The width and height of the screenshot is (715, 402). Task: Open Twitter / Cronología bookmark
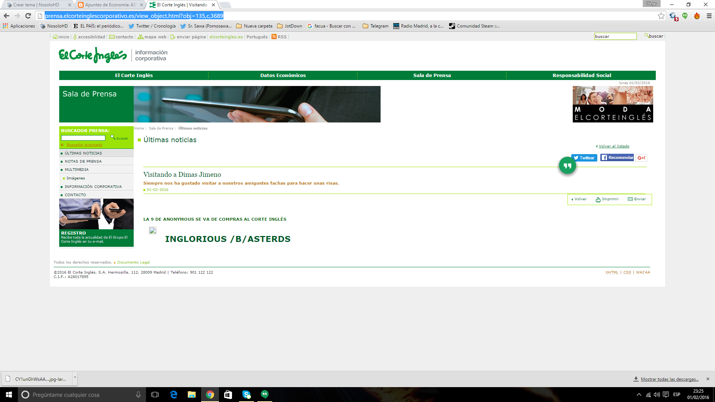pos(152,26)
